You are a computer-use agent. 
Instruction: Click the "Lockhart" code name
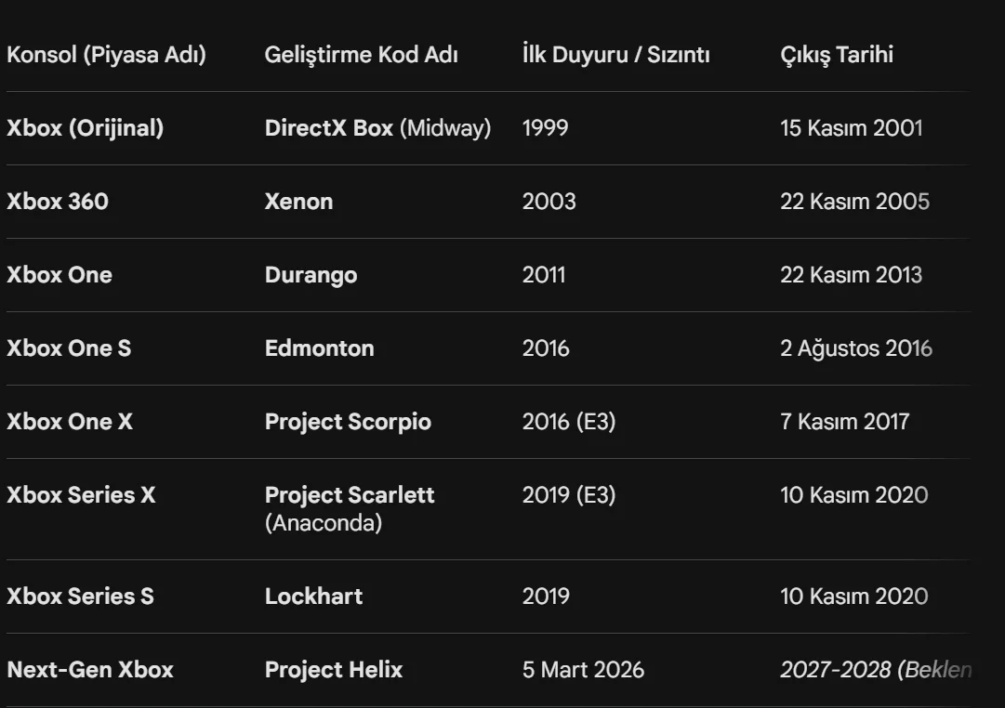(x=313, y=597)
